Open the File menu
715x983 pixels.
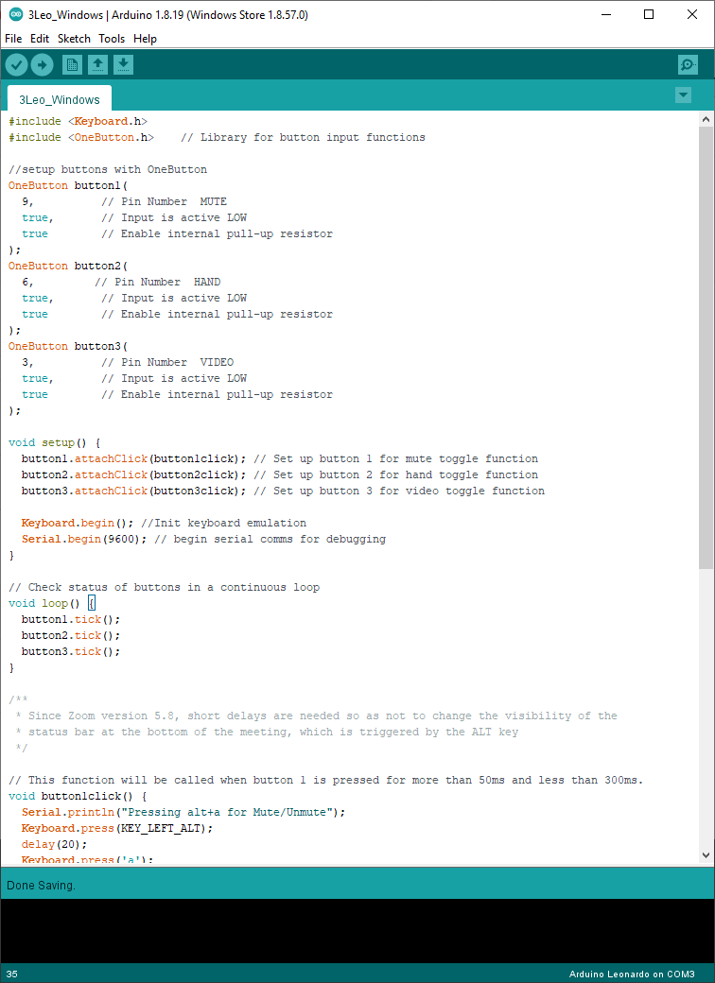(x=13, y=38)
